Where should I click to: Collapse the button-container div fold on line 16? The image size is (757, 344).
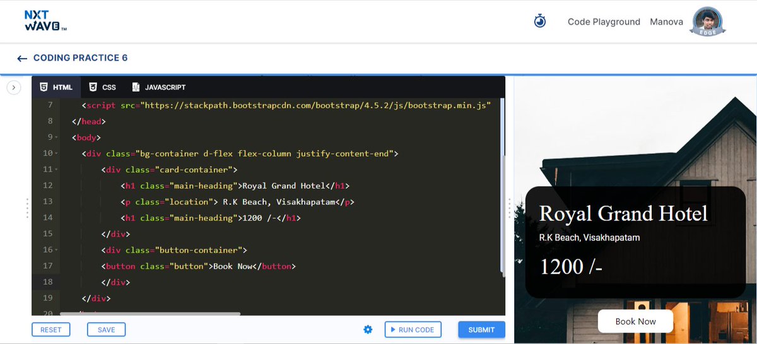click(56, 250)
